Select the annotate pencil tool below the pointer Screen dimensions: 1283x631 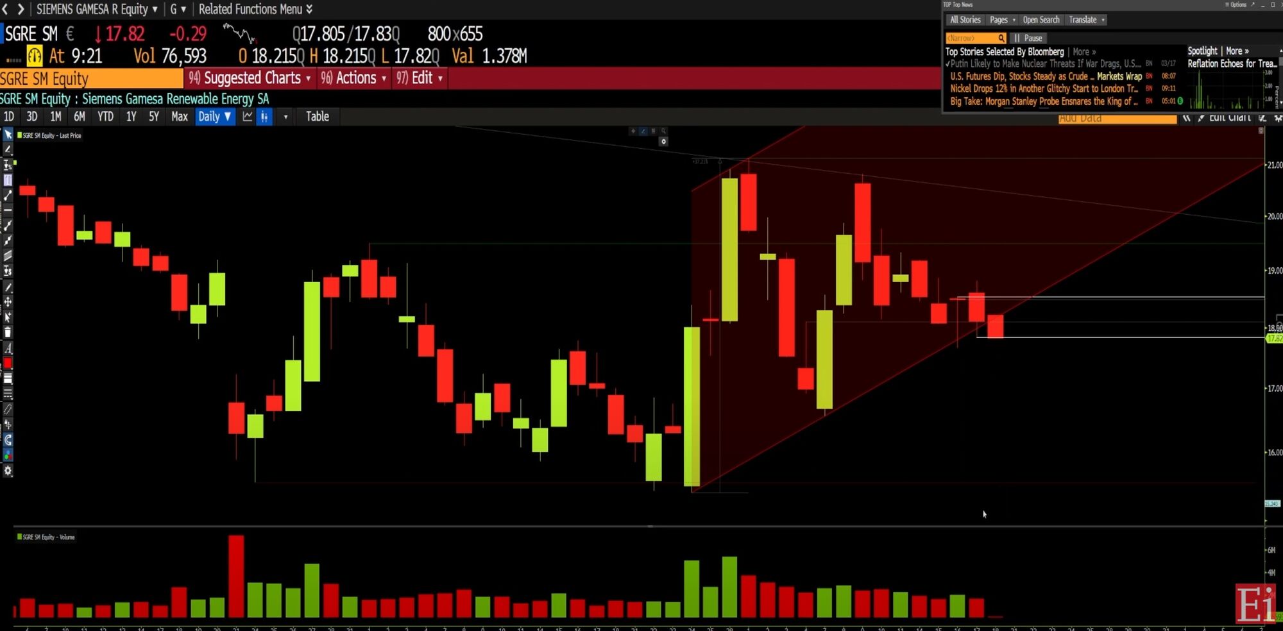[x=8, y=149]
